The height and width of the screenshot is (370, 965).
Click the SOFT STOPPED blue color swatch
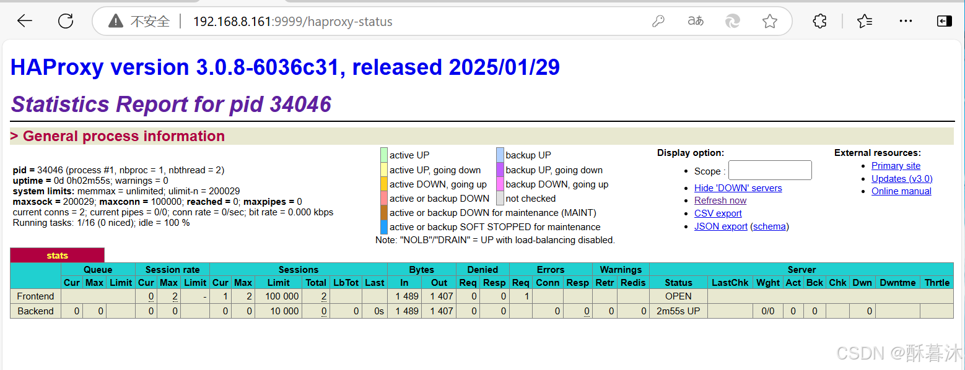click(384, 226)
